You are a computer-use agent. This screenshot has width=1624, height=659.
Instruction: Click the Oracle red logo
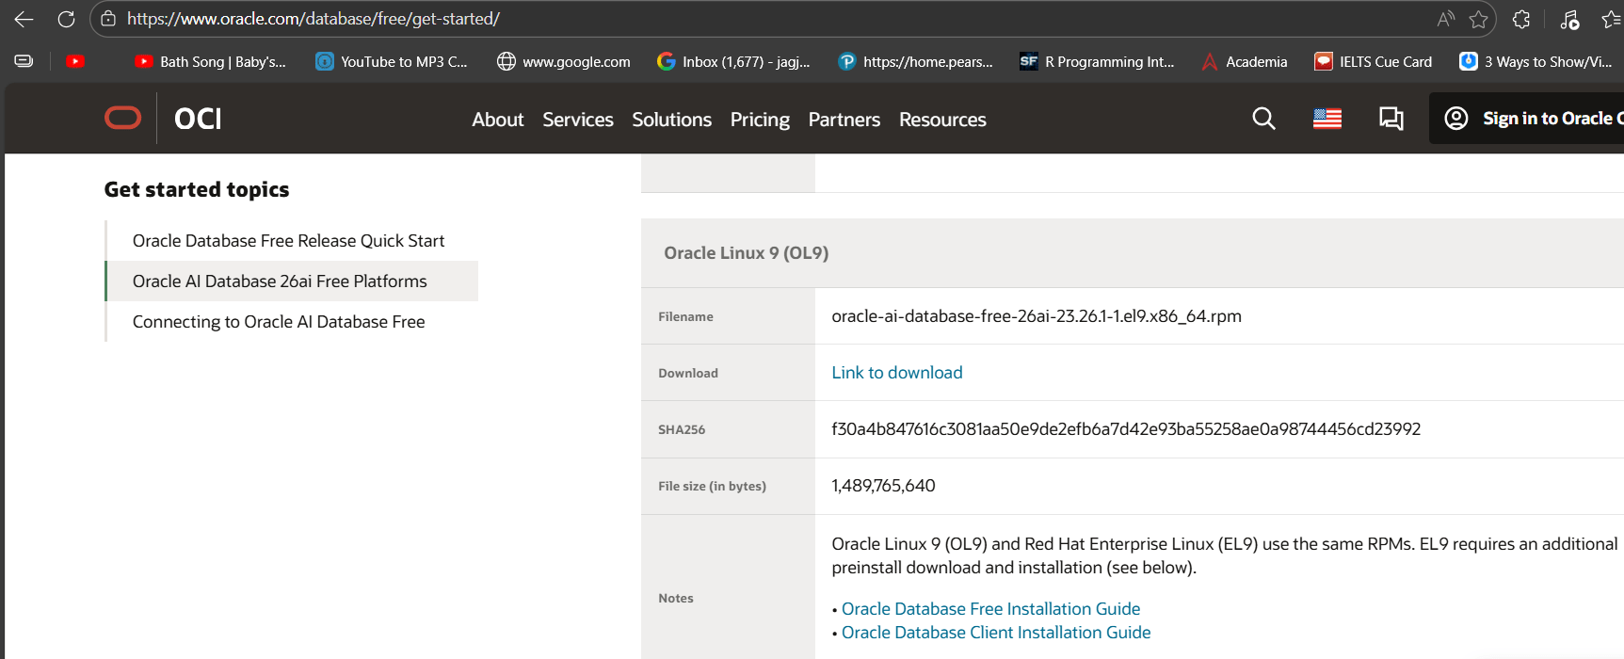(x=122, y=118)
